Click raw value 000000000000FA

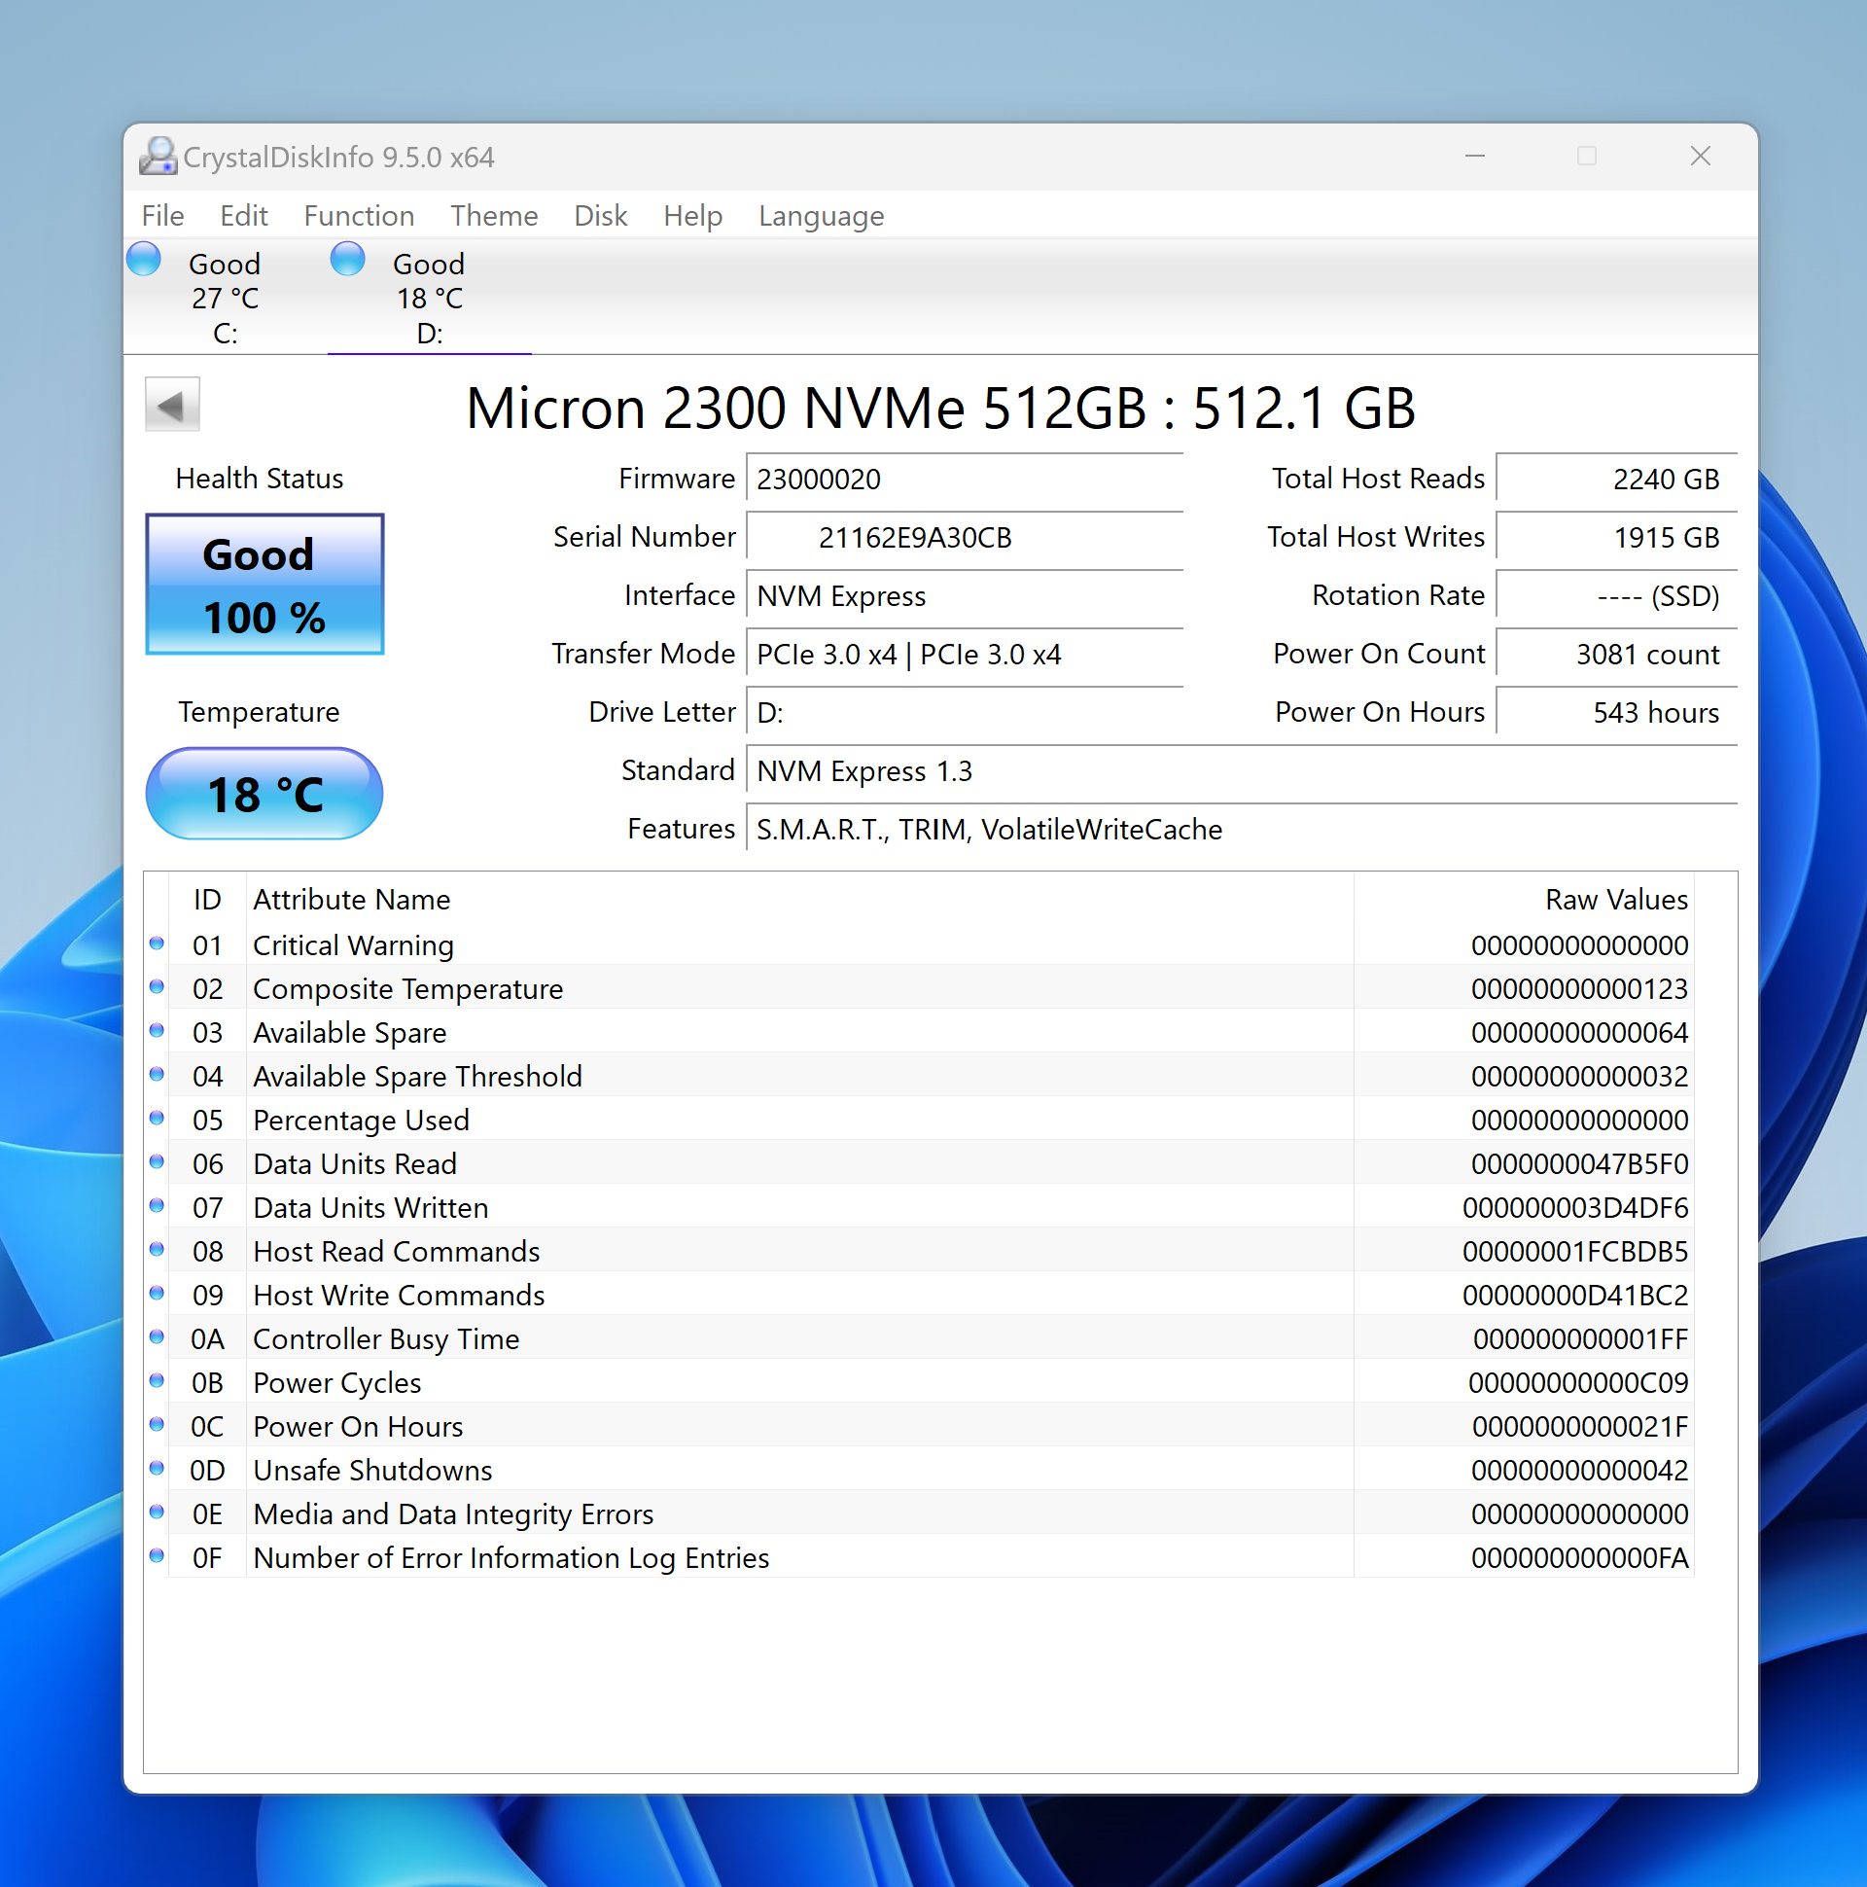pos(1579,1558)
